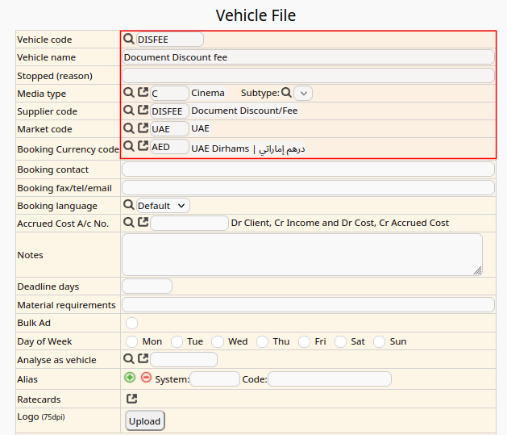Open Media type record via external-link icon
The height and width of the screenshot is (435, 507).
point(143,93)
